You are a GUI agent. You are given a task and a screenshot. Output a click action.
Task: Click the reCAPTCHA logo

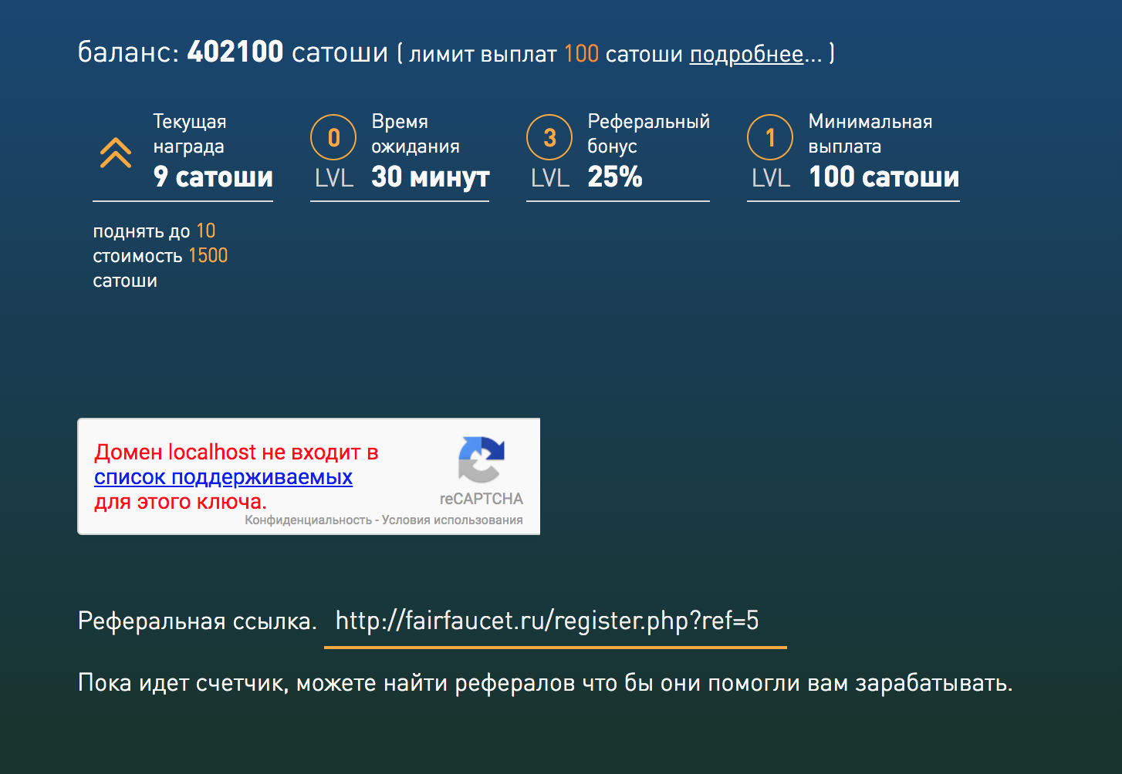click(x=481, y=459)
